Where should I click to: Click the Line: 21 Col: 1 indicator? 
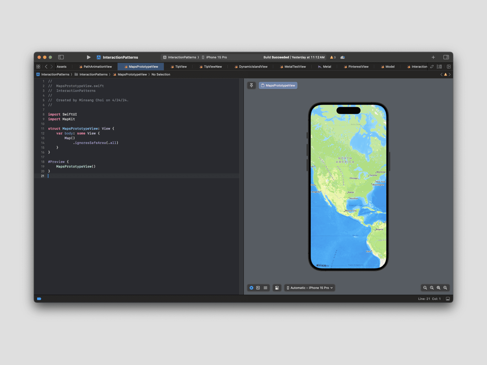429,299
